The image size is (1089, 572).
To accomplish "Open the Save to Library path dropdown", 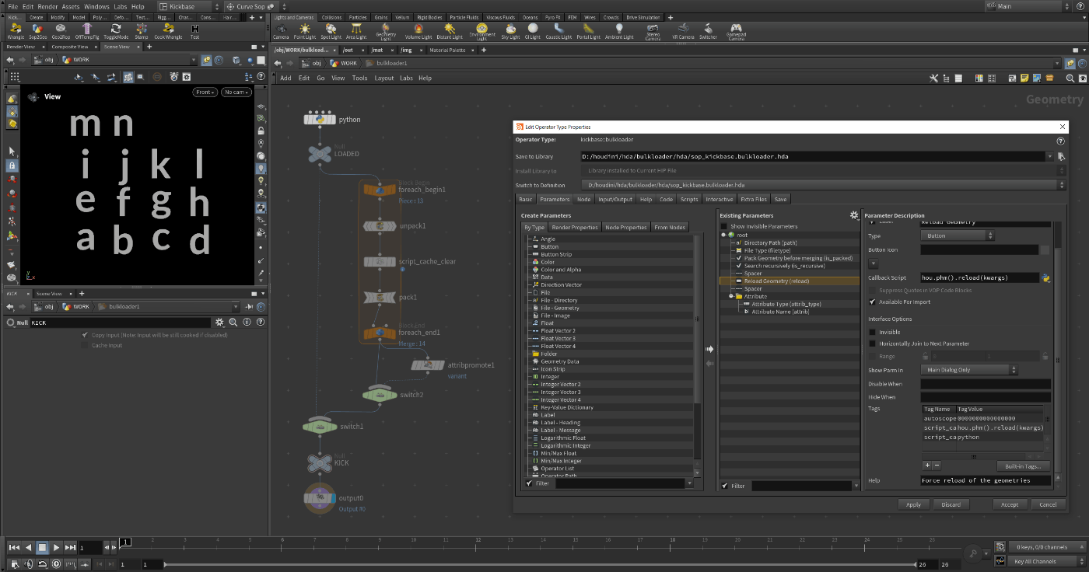I will click(x=1051, y=156).
